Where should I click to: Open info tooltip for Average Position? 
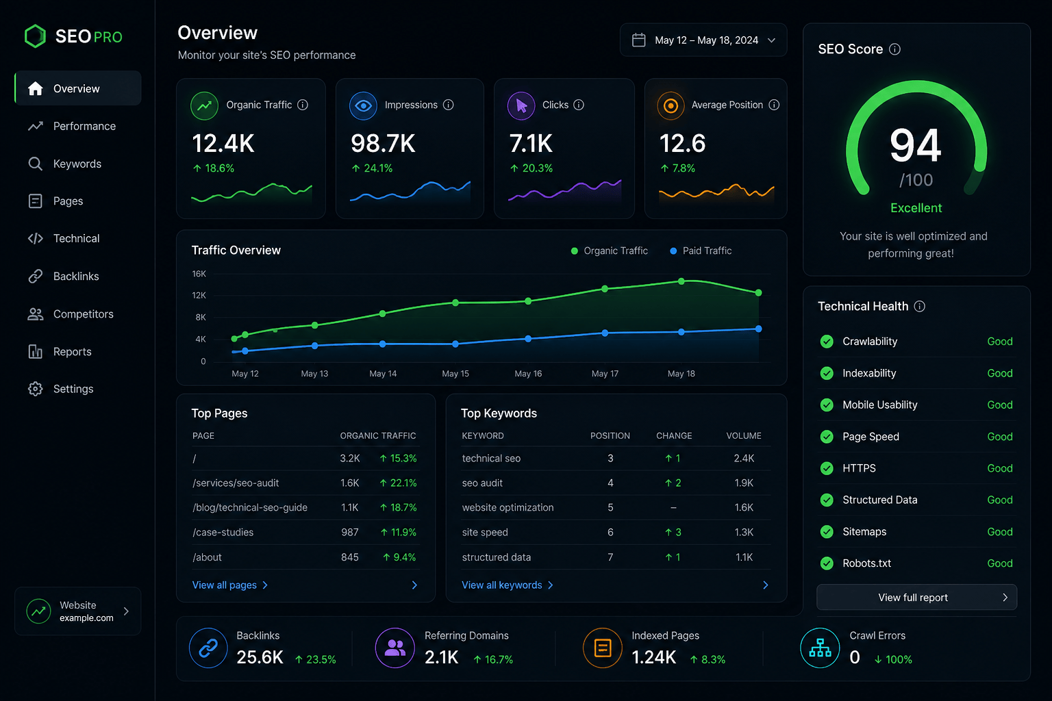click(774, 105)
